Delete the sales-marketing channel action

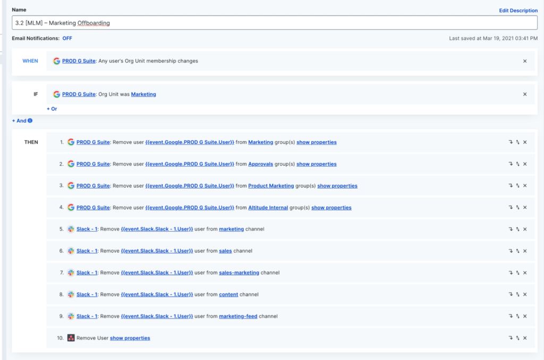click(x=525, y=272)
